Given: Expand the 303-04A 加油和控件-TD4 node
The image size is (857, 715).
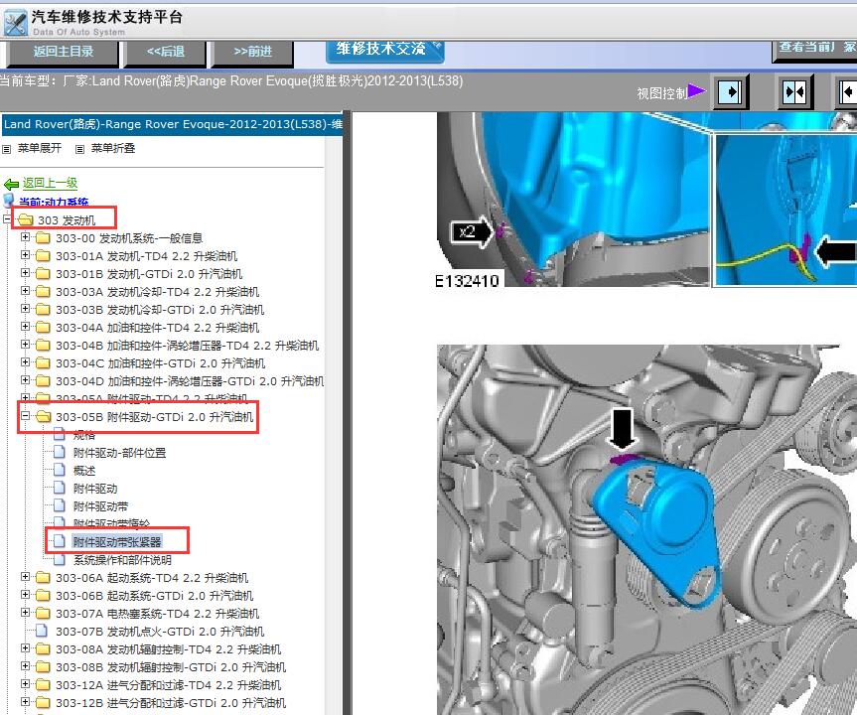Looking at the screenshot, I should [25, 327].
